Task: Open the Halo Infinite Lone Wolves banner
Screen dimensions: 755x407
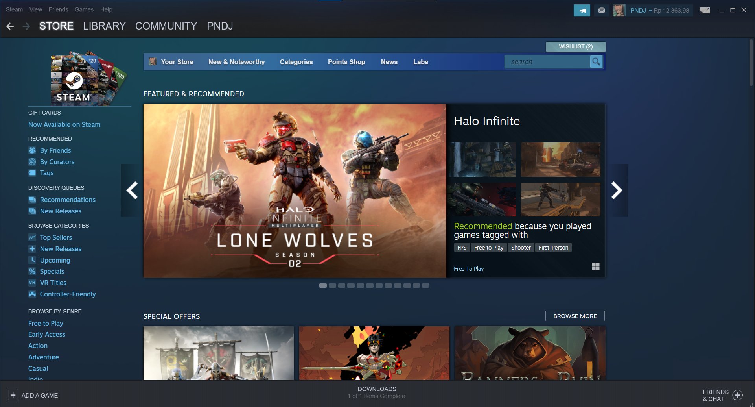Action: (295, 191)
